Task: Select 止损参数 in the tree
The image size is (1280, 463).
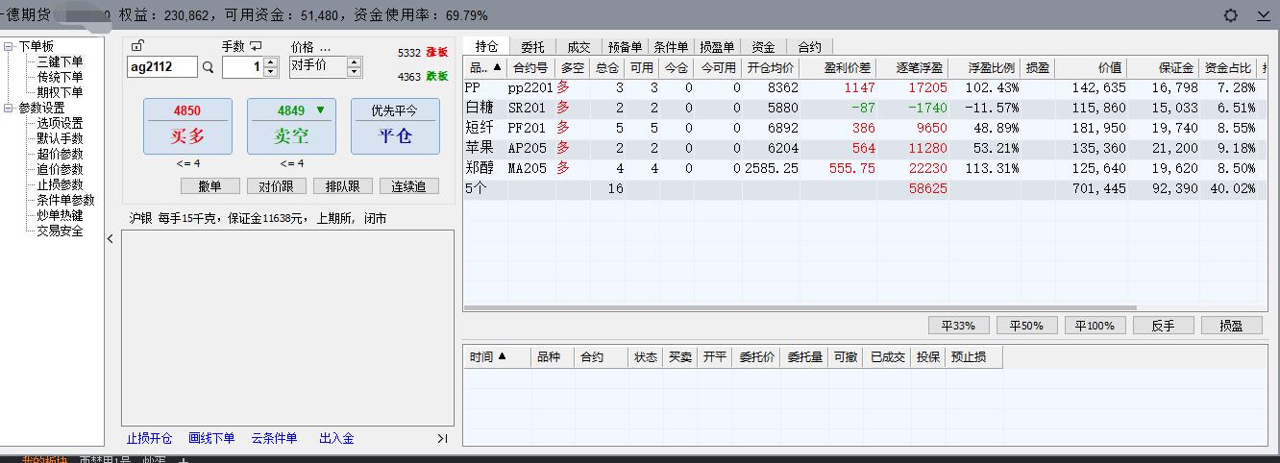Action: [x=60, y=184]
